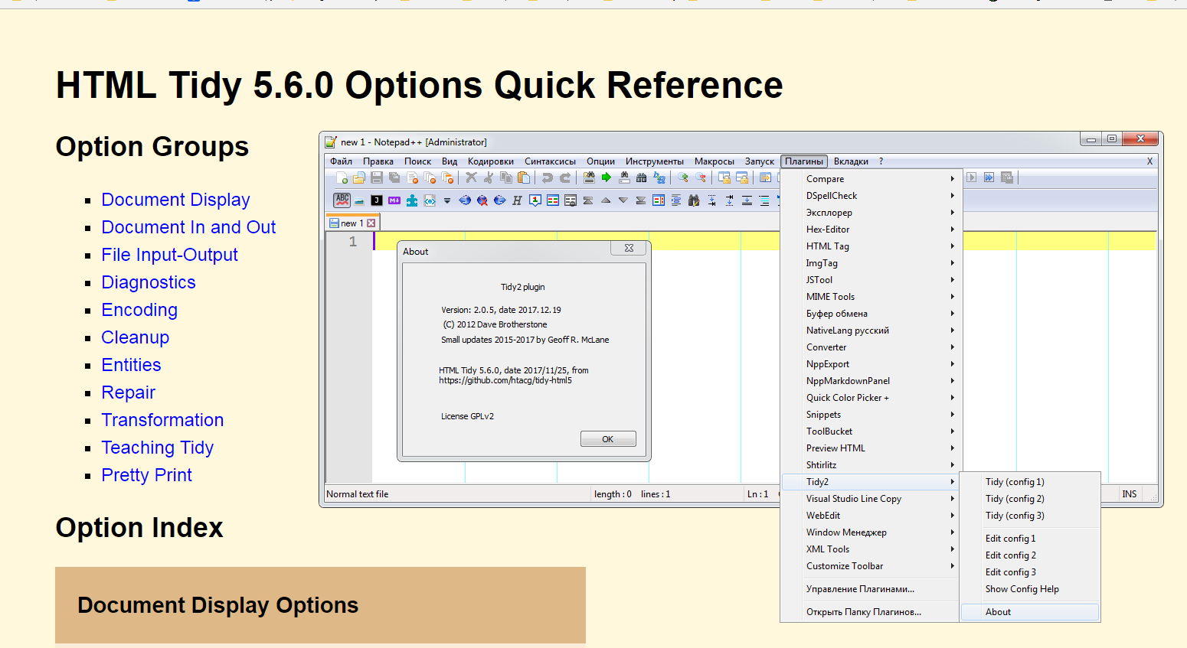Viewport: 1187px width, 648px height.
Task: Click the Paste clipboard icon
Action: (x=524, y=177)
